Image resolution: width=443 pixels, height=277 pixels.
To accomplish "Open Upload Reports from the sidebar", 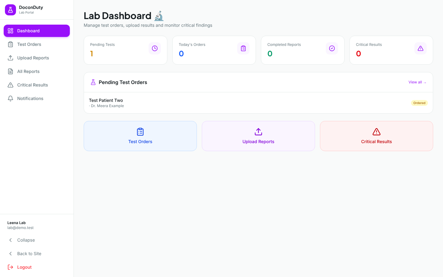I will tap(37, 58).
